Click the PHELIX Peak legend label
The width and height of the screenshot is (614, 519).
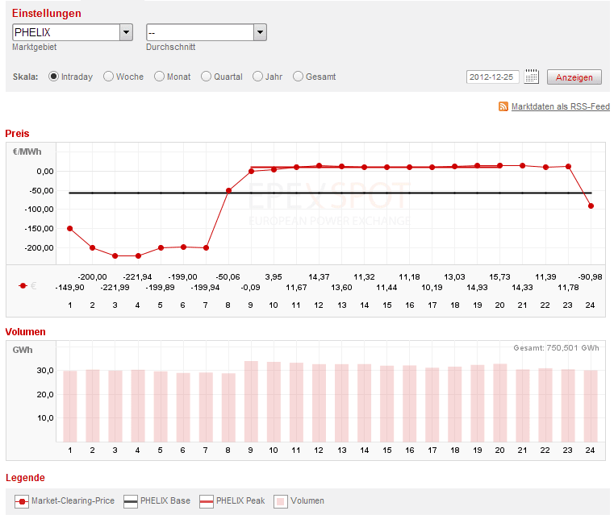pos(240,500)
